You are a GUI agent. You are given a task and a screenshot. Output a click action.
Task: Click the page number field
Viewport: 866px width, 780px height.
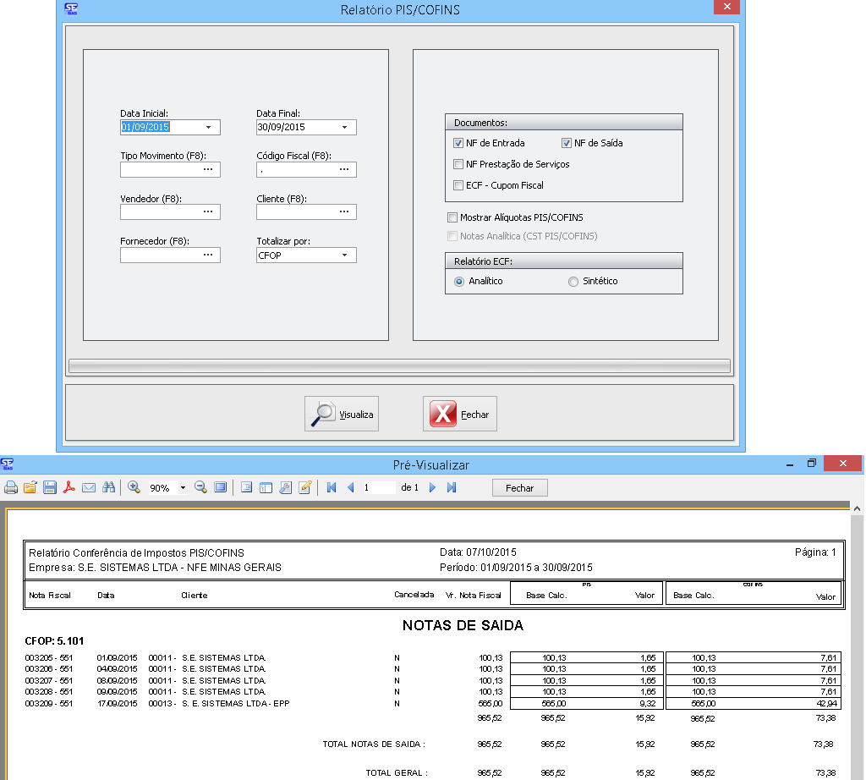[x=378, y=487]
